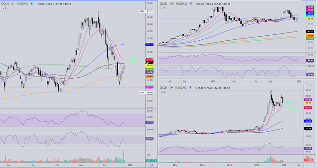Select the QCLN symbol on the 1W chart

pos(164,4)
